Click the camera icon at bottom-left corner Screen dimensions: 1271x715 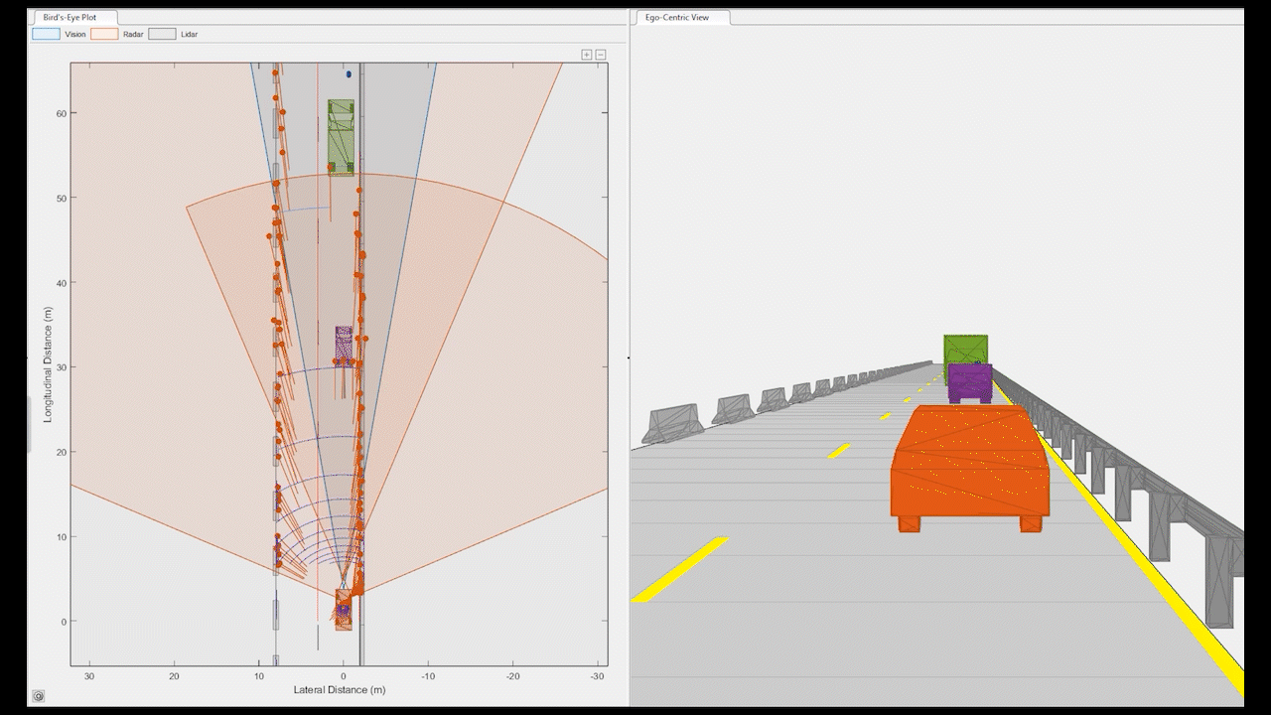pos(38,696)
